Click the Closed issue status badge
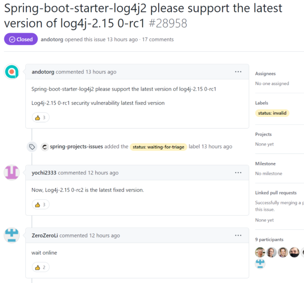The height and width of the screenshot is (283, 304). click(21, 39)
